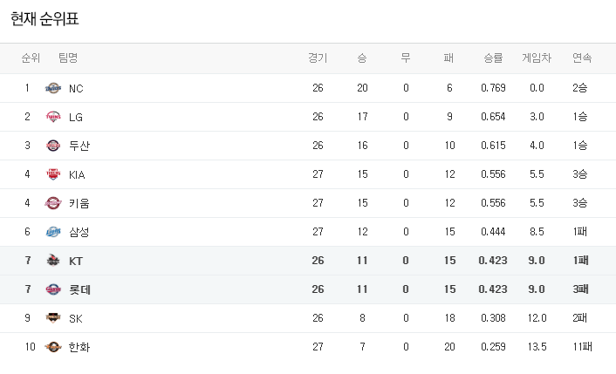Viewport: 616px width, 374px height.
Task: Select the NC winning percentage 0.769 cell
Action: pos(493,88)
